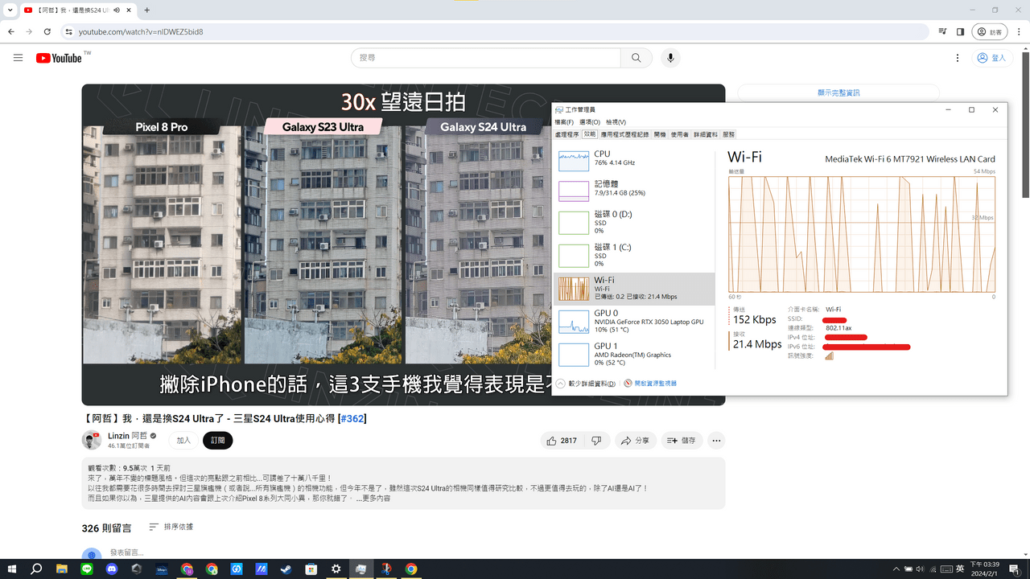1030x579 pixels.
Task: Switch to 開機 tab
Action: [x=660, y=134]
